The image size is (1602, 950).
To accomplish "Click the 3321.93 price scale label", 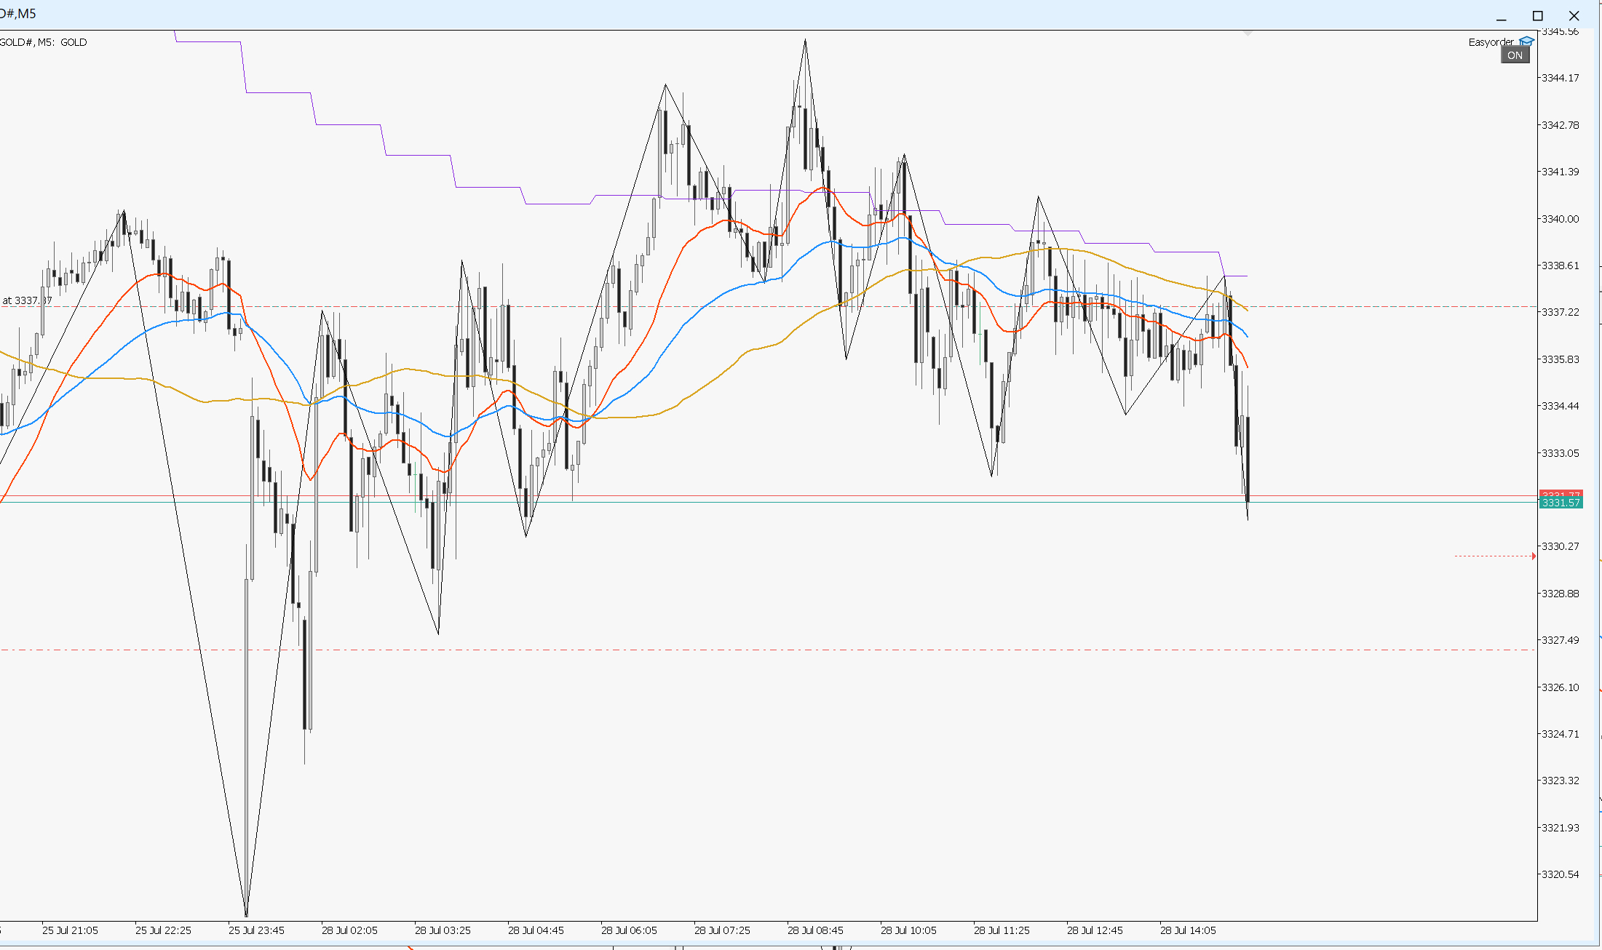I will [x=1561, y=828].
